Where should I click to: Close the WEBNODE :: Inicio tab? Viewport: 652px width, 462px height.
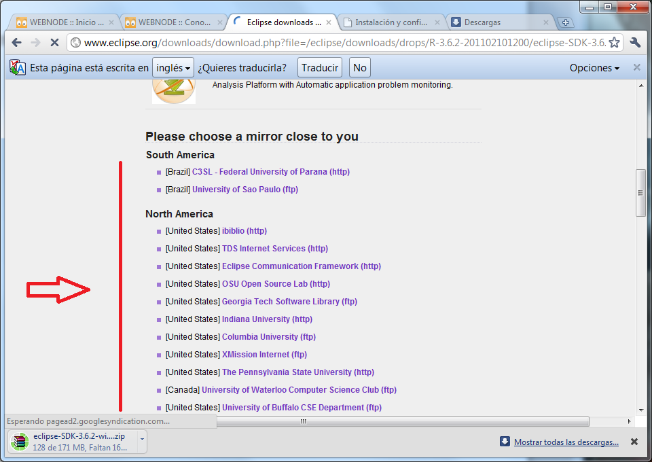click(111, 22)
